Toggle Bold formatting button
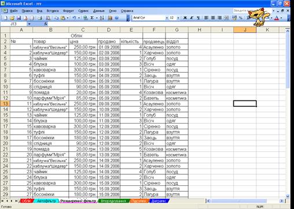 pos(185,18)
